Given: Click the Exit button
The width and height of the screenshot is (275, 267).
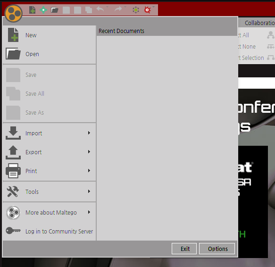Looking at the screenshot, I should click(x=184, y=249).
